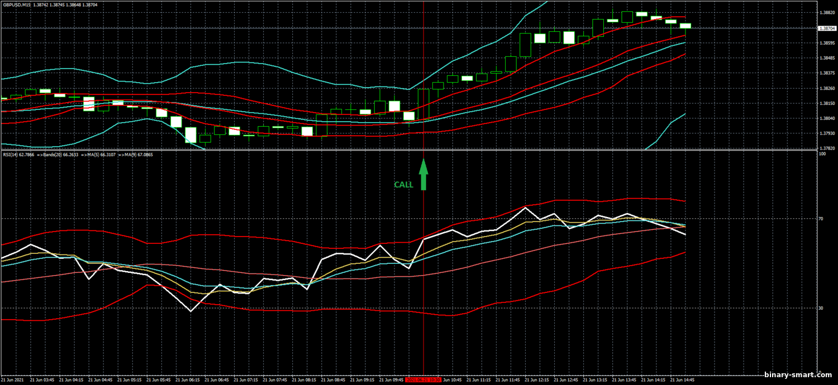The image size is (838, 385).
Task: Click the 21 Jun 06:15 time label
Action: (188, 380)
